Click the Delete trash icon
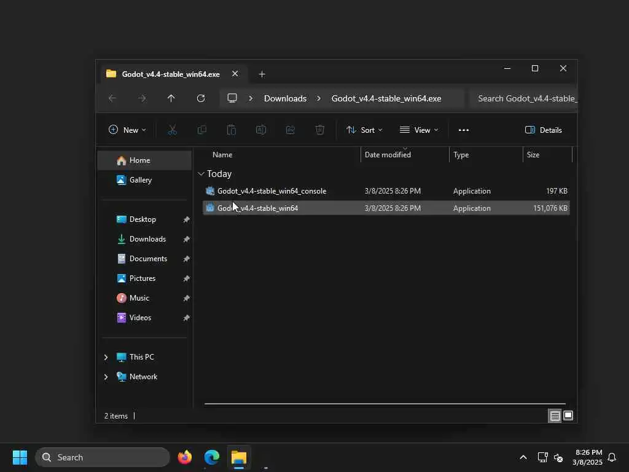Image resolution: width=629 pixels, height=472 pixels. 319,130
